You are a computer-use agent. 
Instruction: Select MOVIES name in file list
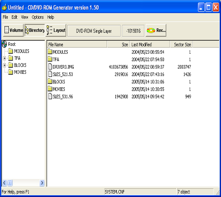click(59, 89)
